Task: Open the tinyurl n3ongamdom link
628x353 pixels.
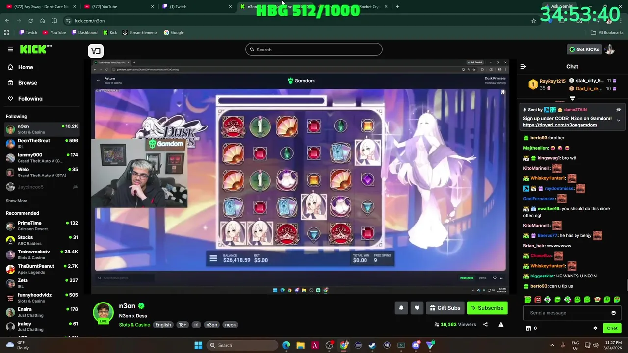Action: click(x=560, y=125)
